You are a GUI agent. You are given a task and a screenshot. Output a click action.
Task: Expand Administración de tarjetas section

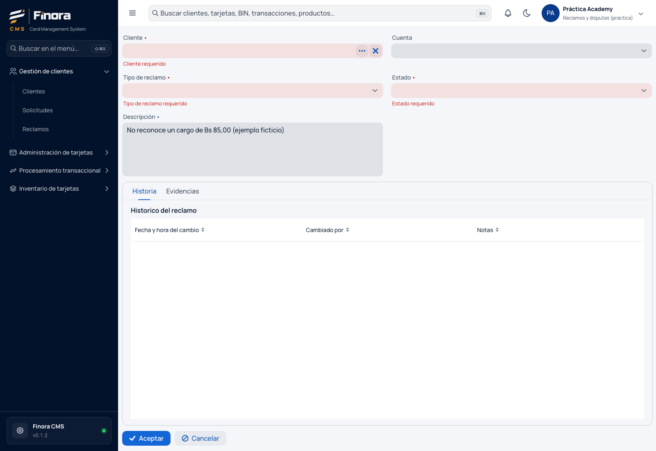(x=59, y=153)
